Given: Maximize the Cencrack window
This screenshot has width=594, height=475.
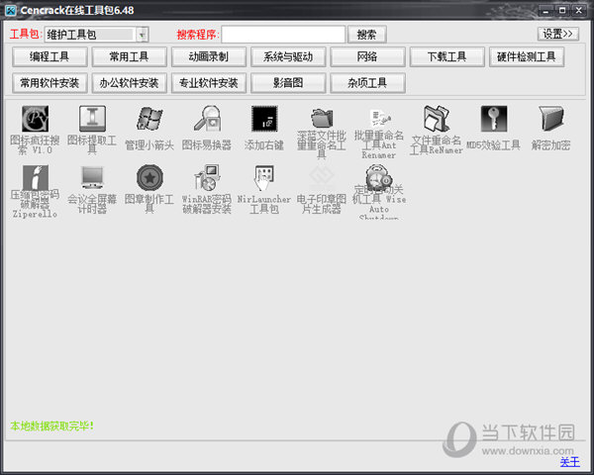Looking at the screenshot, I should point(562,11).
